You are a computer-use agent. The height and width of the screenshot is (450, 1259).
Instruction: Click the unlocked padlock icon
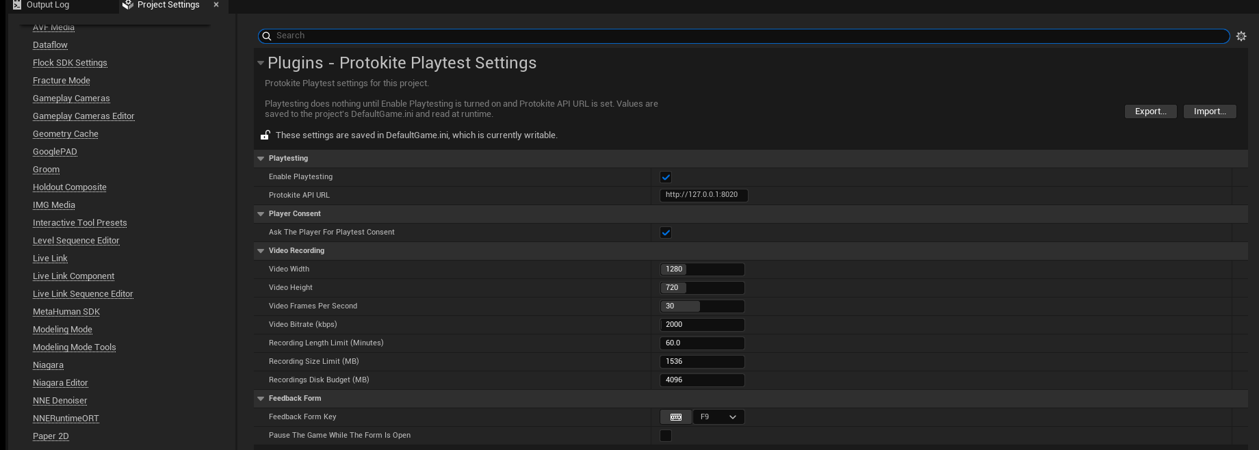[x=265, y=135]
